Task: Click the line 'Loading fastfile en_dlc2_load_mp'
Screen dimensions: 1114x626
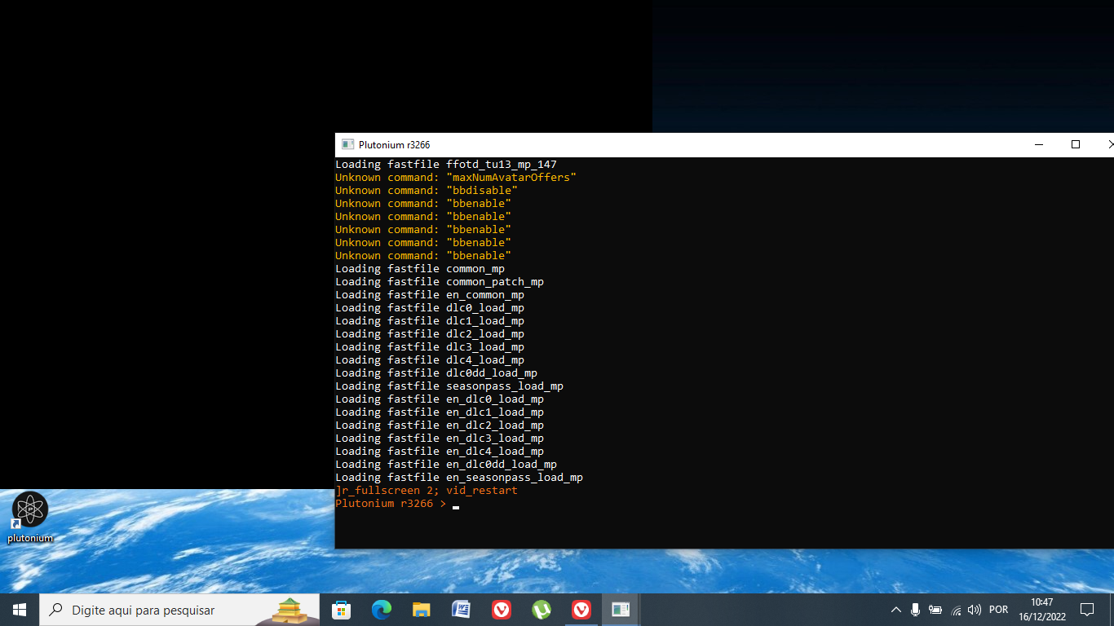Action: (440, 425)
